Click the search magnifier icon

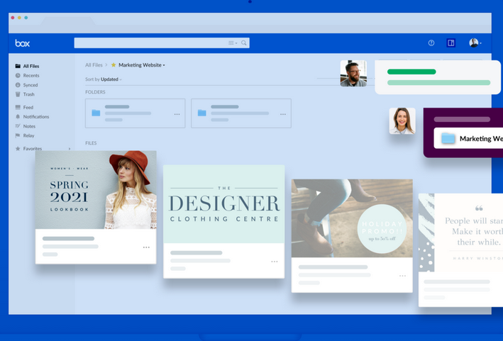click(x=244, y=43)
